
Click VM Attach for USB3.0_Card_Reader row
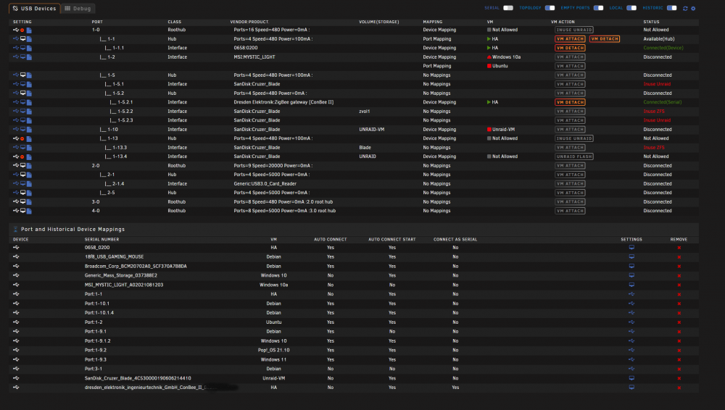point(570,183)
